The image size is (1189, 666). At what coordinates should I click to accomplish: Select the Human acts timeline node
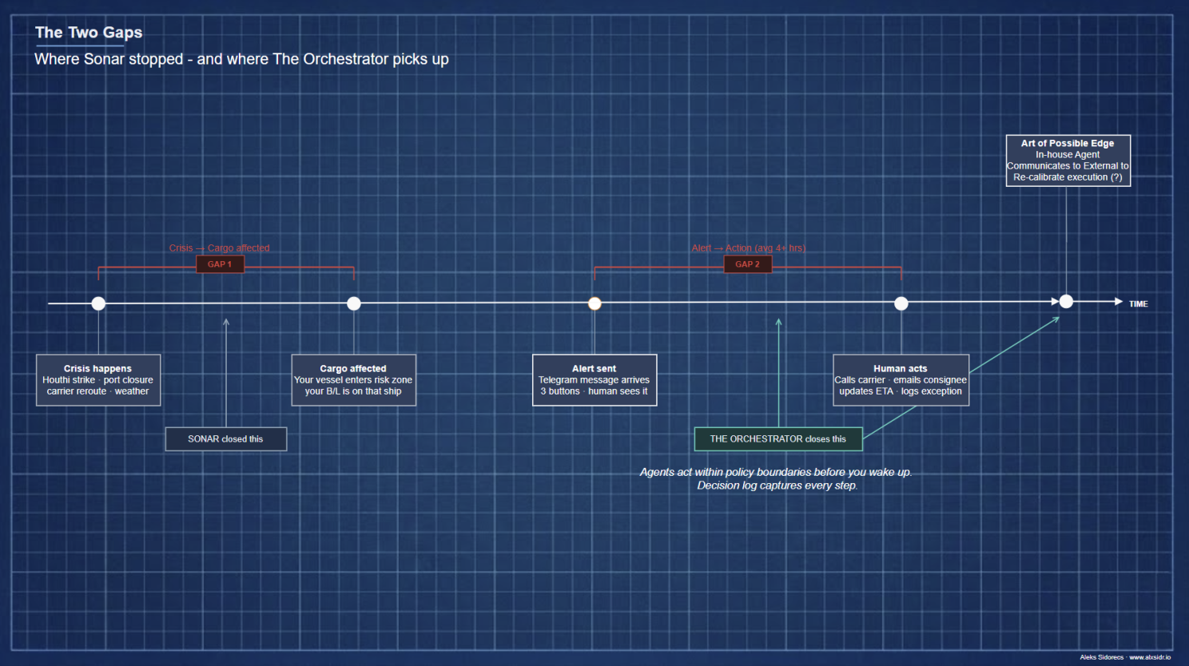(x=901, y=303)
